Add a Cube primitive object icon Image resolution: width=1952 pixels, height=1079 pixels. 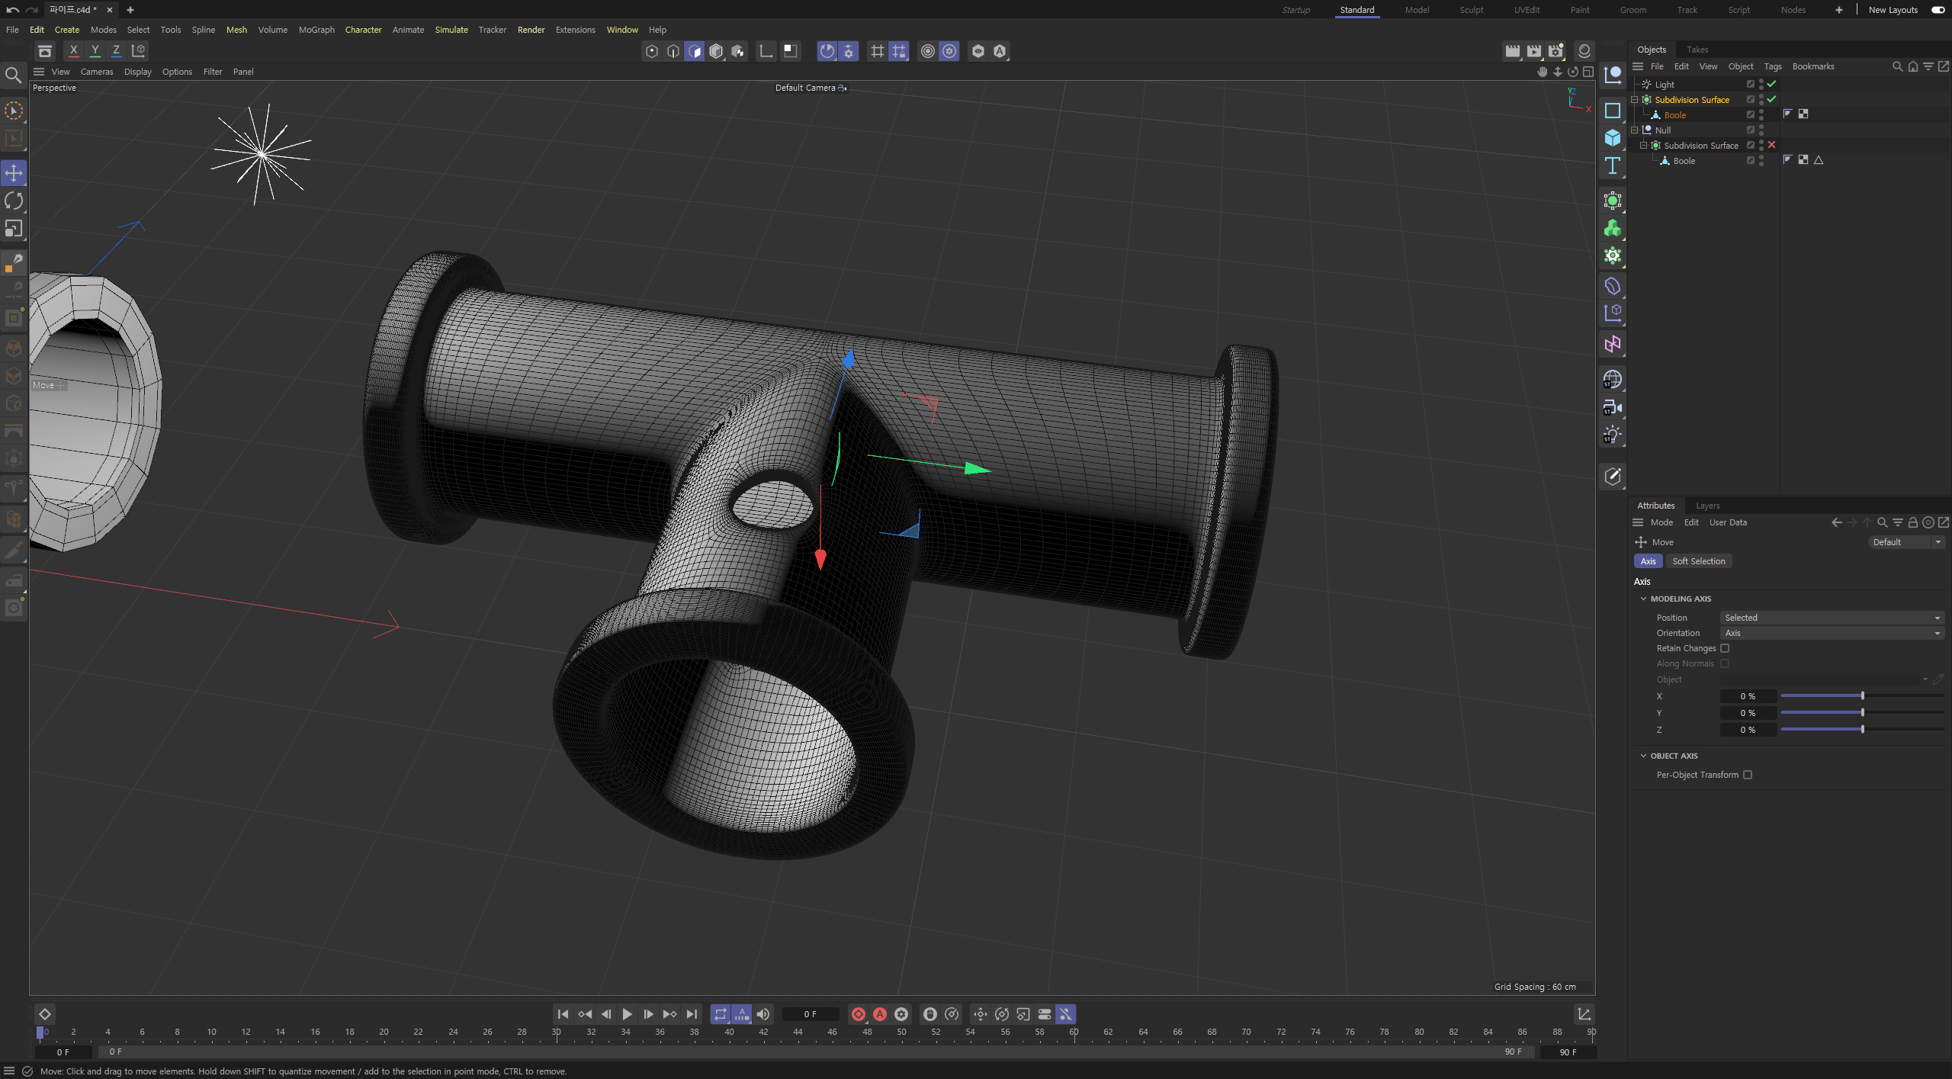(x=1612, y=138)
